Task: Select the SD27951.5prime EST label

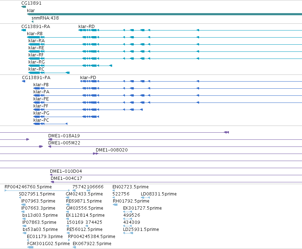Action: point(37,194)
